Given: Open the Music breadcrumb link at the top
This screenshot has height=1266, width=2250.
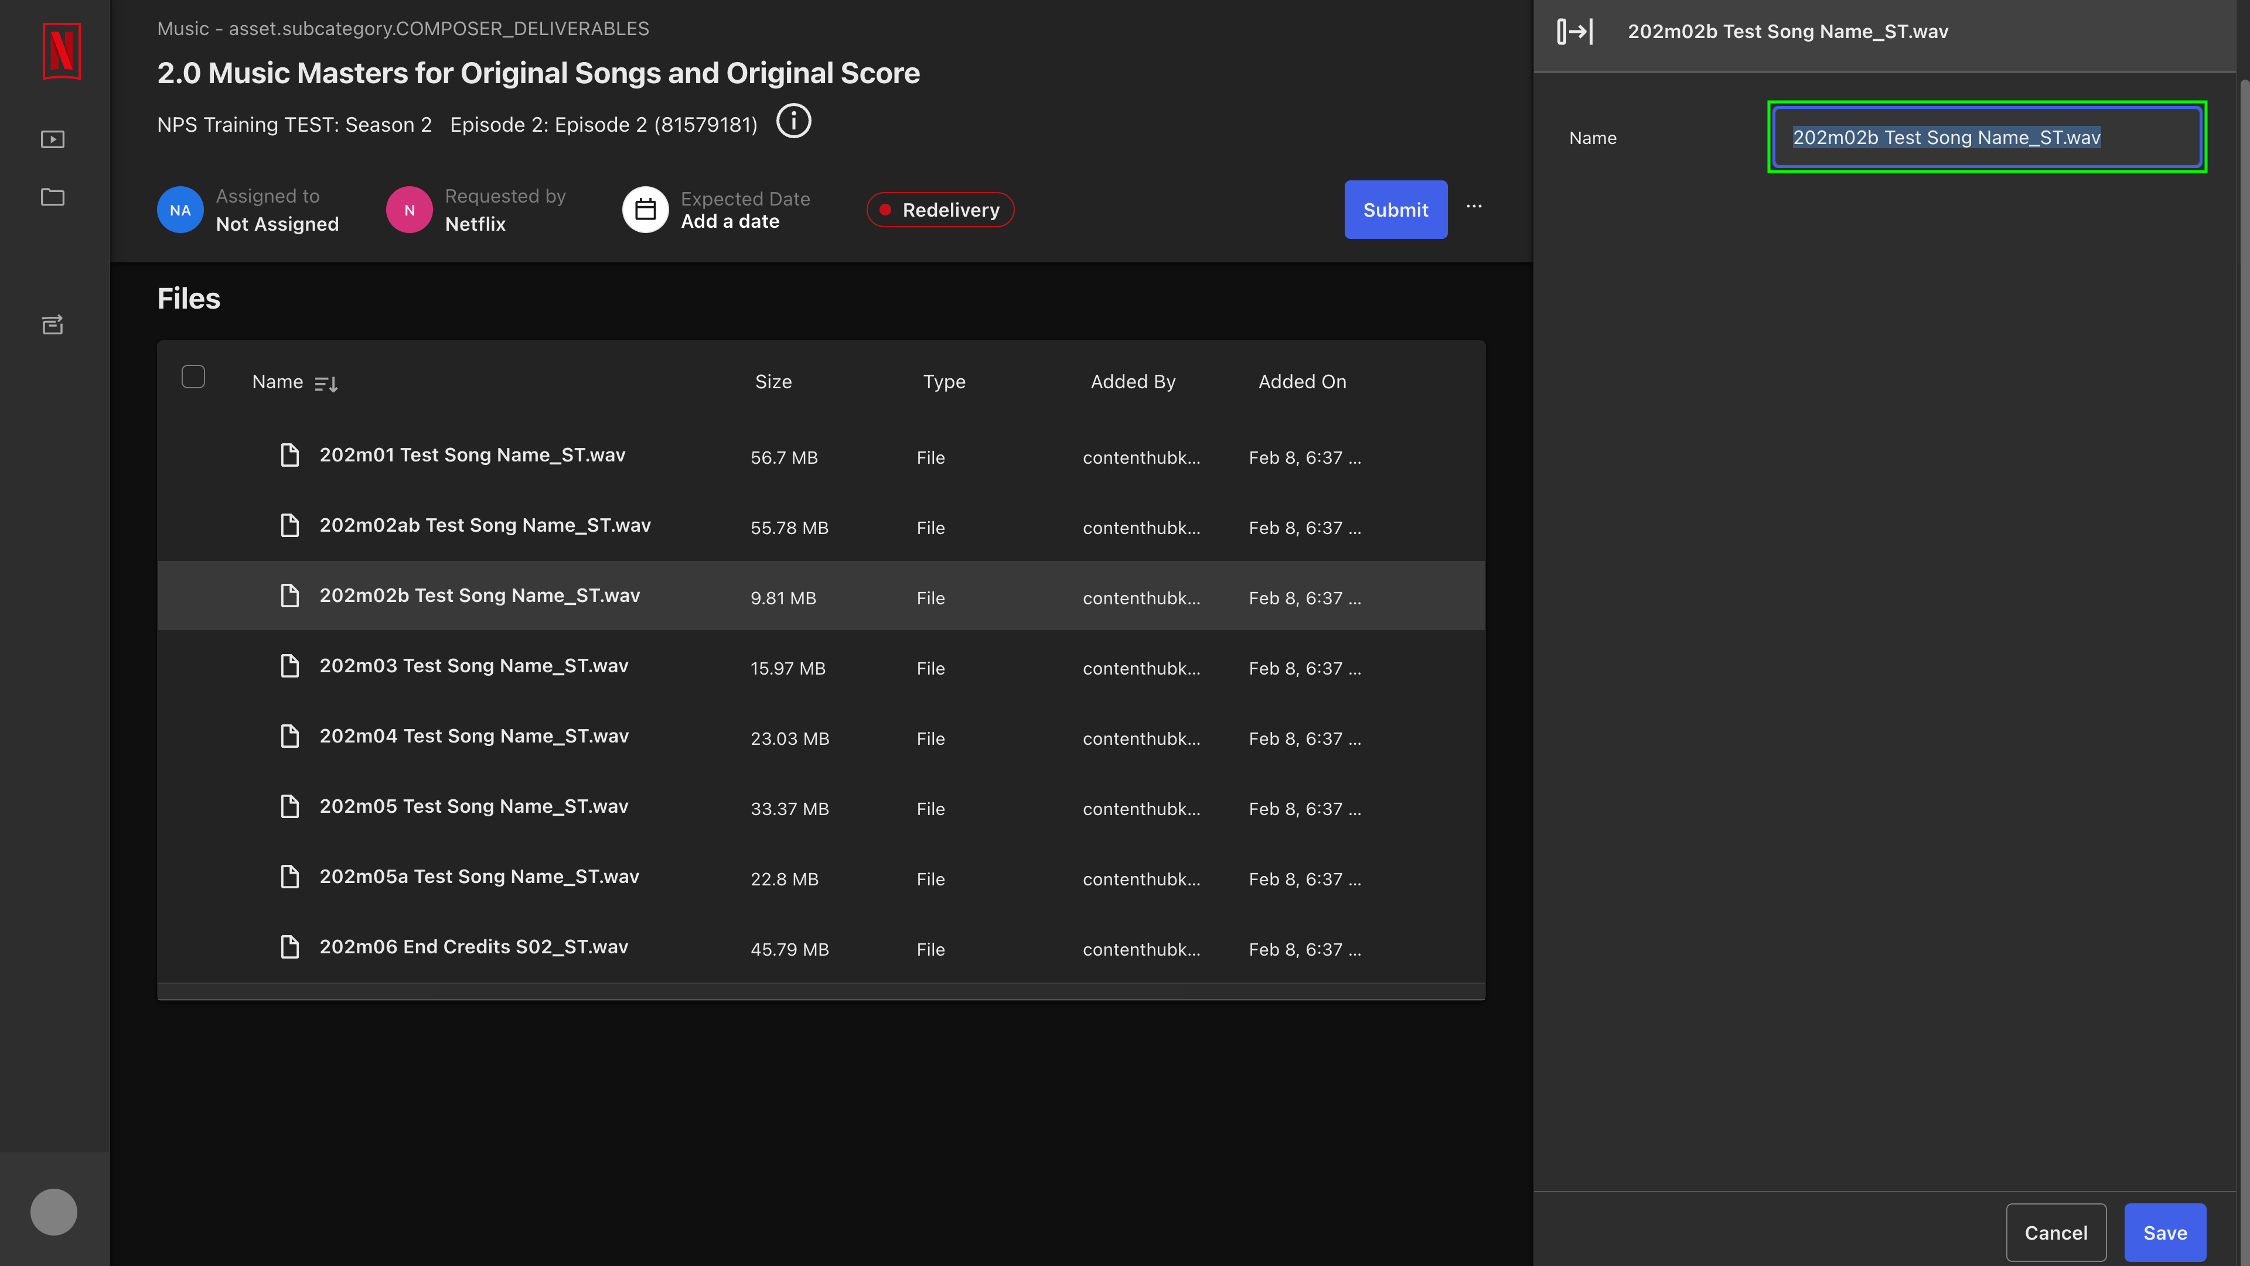Looking at the screenshot, I should [183, 28].
